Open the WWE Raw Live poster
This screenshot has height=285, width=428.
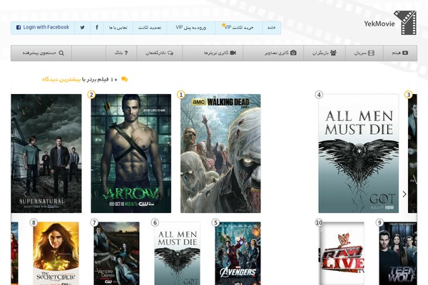(x=341, y=254)
